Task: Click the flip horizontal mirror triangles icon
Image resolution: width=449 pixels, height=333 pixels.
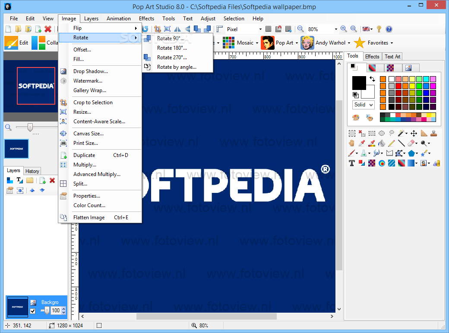Action: point(177,29)
